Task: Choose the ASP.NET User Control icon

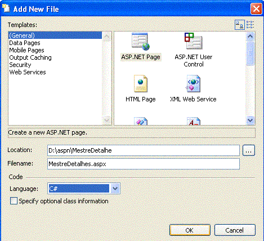Action: click(194, 41)
